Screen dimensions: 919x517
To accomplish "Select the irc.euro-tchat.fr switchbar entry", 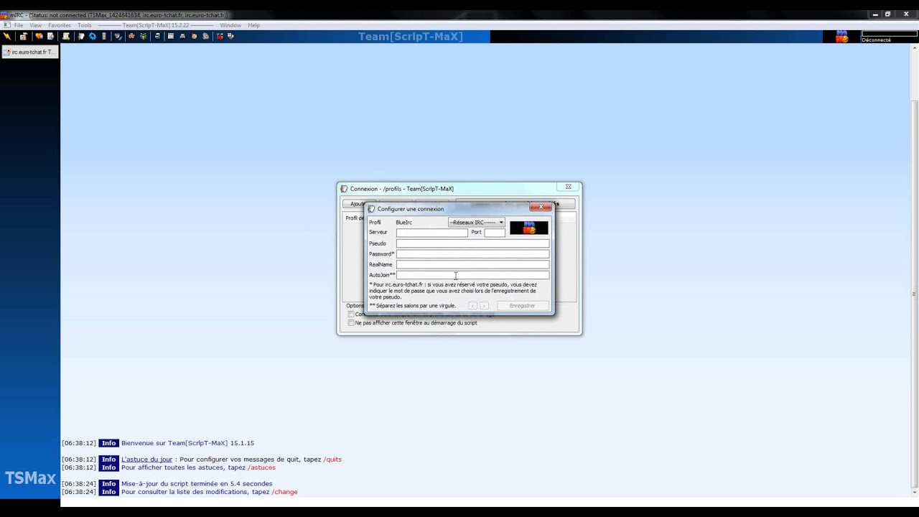I will 29,52.
